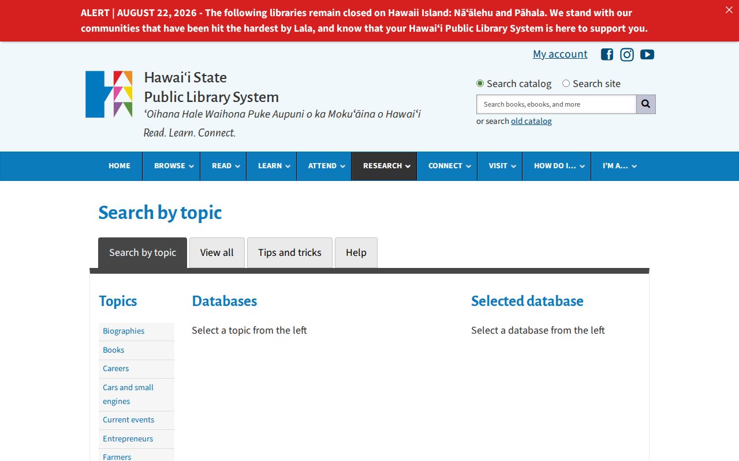Select the Search catalog radio button

point(480,84)
